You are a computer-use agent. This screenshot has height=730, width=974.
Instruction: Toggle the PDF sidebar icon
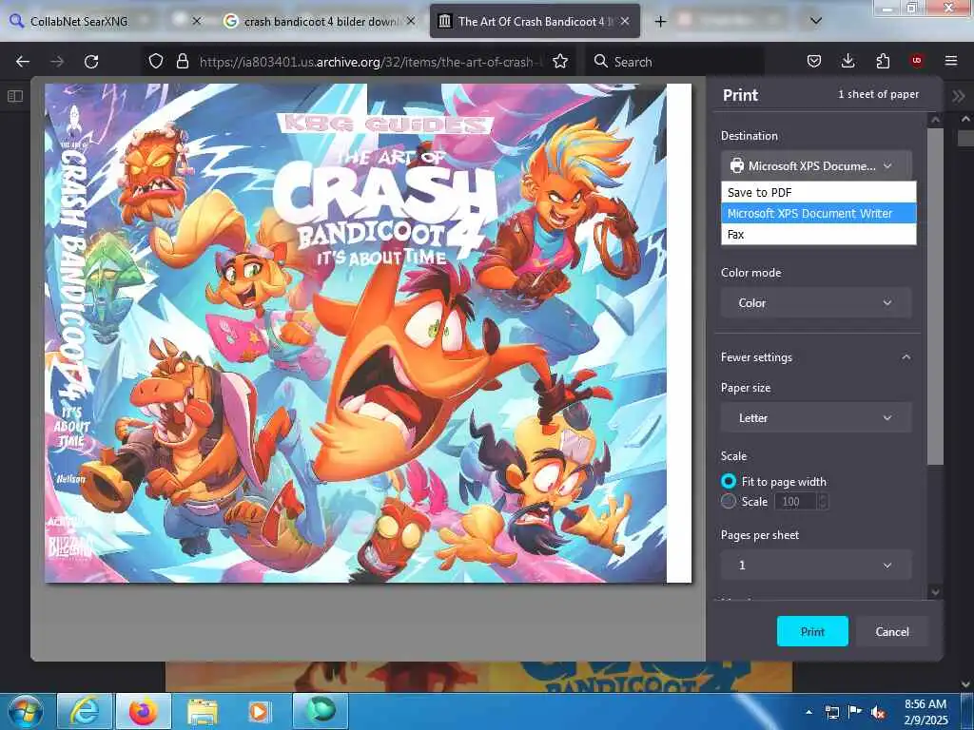15,96
